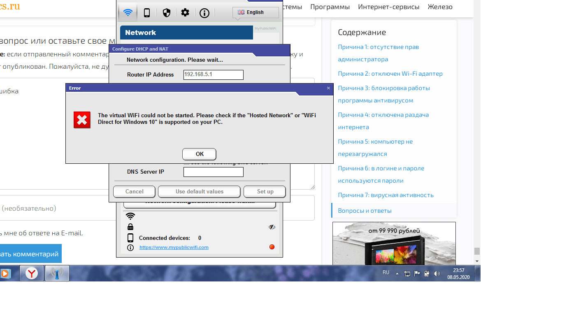Go to Причина 1: отсутствие прав администратора
Viewport: 562px width, 316px height.
point(379,53)
